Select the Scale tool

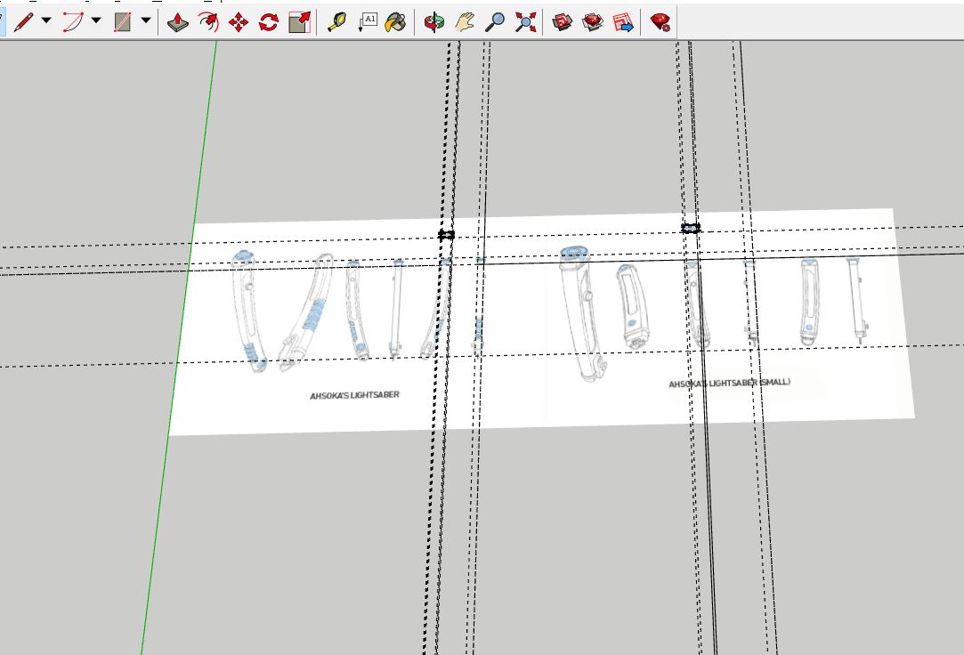[x=299, y=23]
